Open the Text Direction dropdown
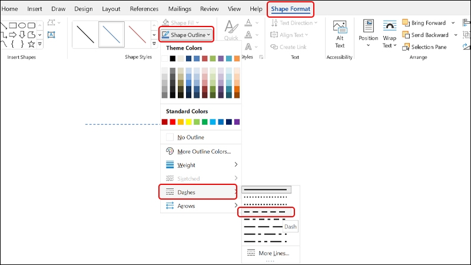 pyautogui.click(x=294, y=23)
